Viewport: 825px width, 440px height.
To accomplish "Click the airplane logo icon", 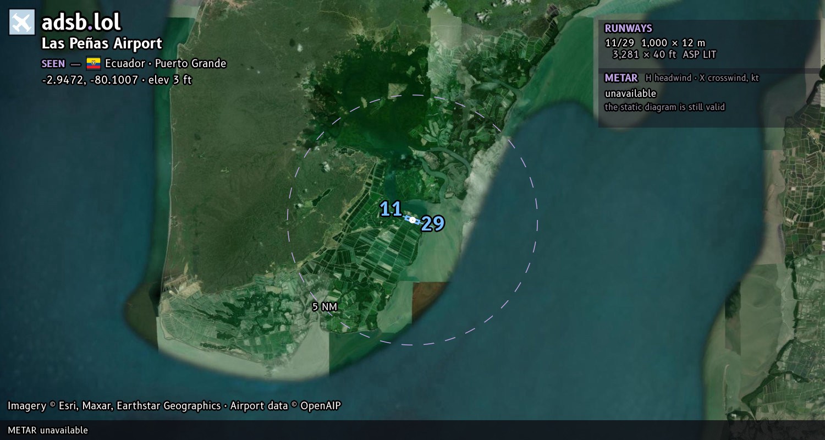I will (22, 23).
